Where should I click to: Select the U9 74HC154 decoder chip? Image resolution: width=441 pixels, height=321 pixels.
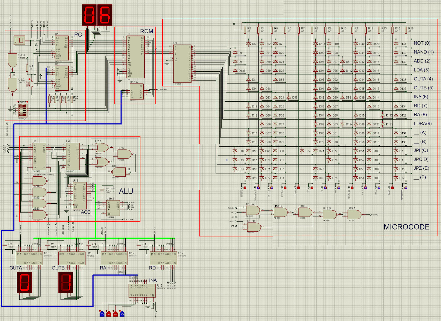coord(182,63)
